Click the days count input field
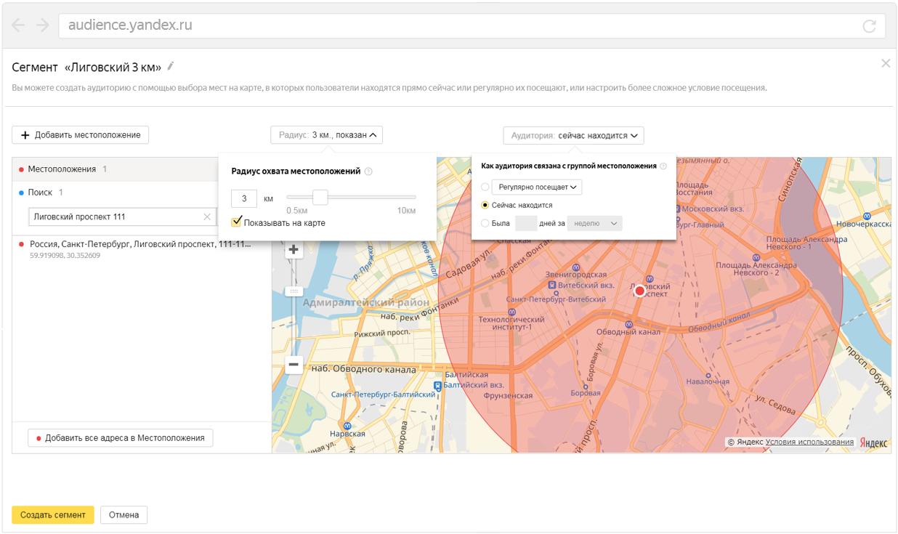Viewport: 898px width, 534px height. tap(526, 224)
